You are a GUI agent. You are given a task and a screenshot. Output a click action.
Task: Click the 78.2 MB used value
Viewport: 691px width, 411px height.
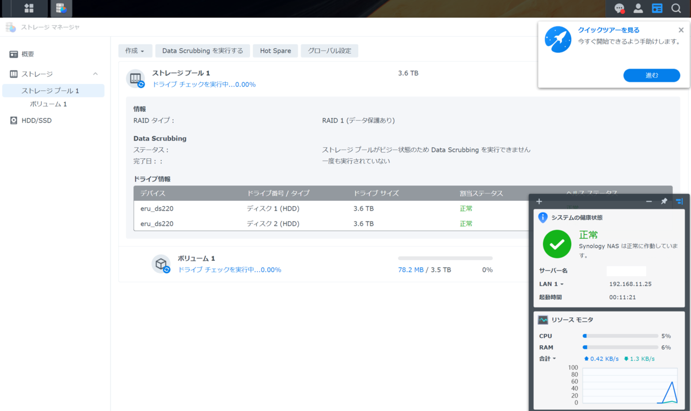click(411, 269)
